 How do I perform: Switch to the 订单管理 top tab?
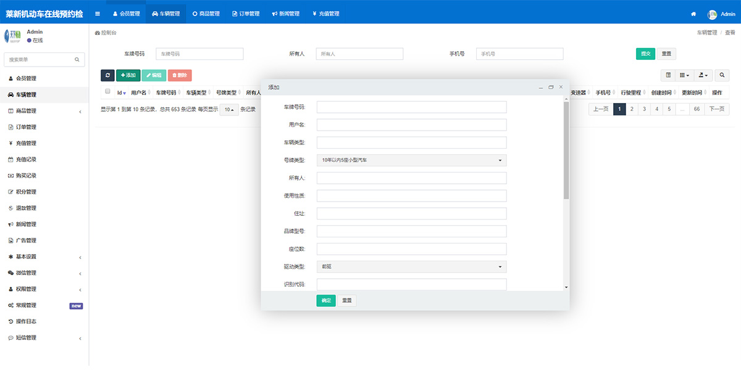point(246,14)
